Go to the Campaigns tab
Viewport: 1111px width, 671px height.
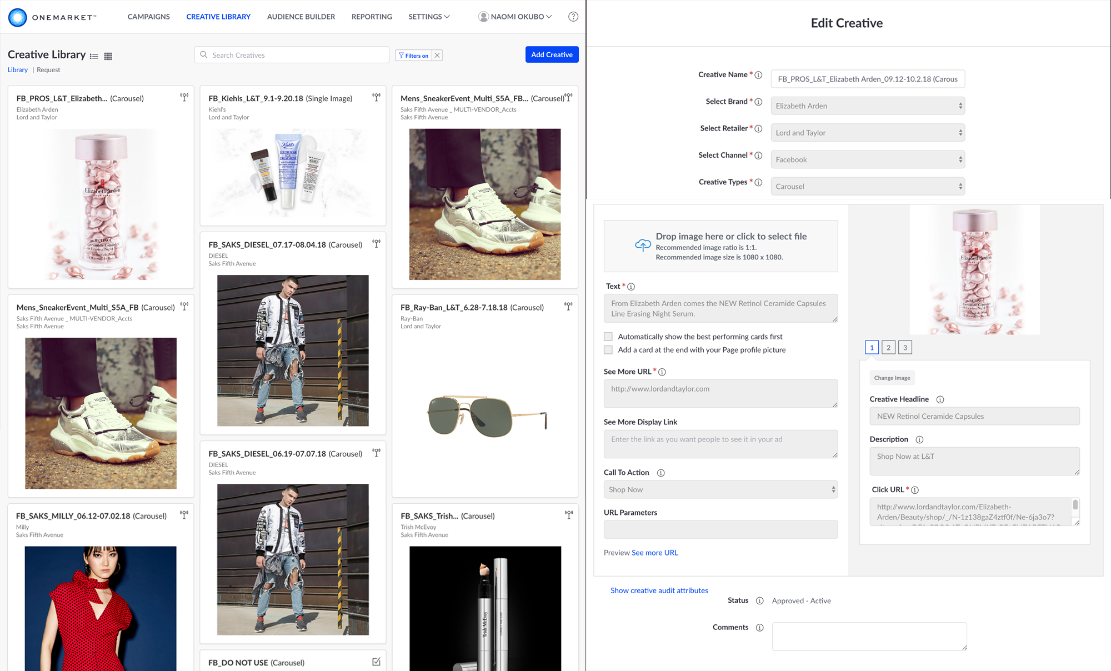pyautogui.click(x=149, y=17)
